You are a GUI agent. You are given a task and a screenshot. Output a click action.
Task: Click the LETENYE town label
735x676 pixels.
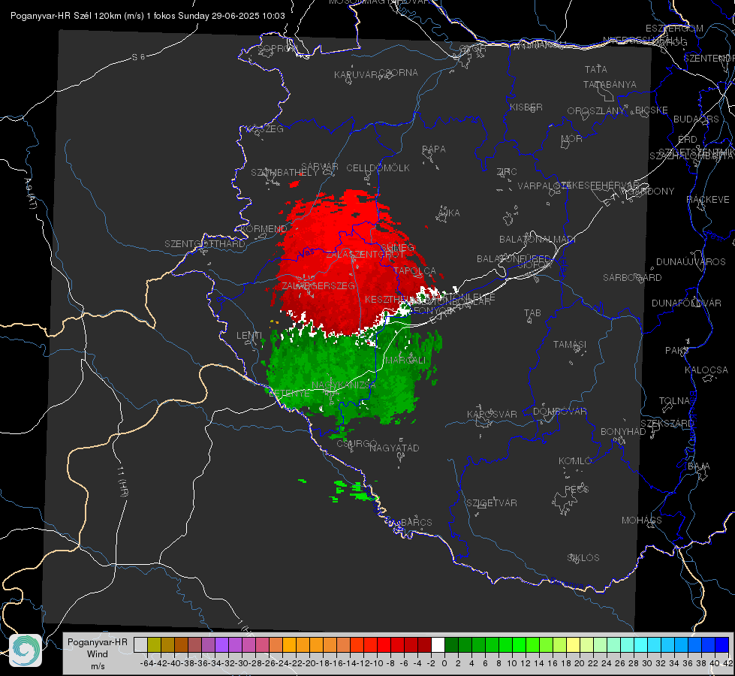[289, 393]
